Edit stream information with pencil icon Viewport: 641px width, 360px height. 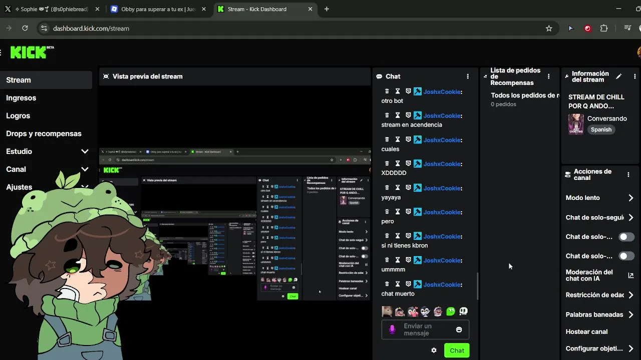click(x=618, y=76)
